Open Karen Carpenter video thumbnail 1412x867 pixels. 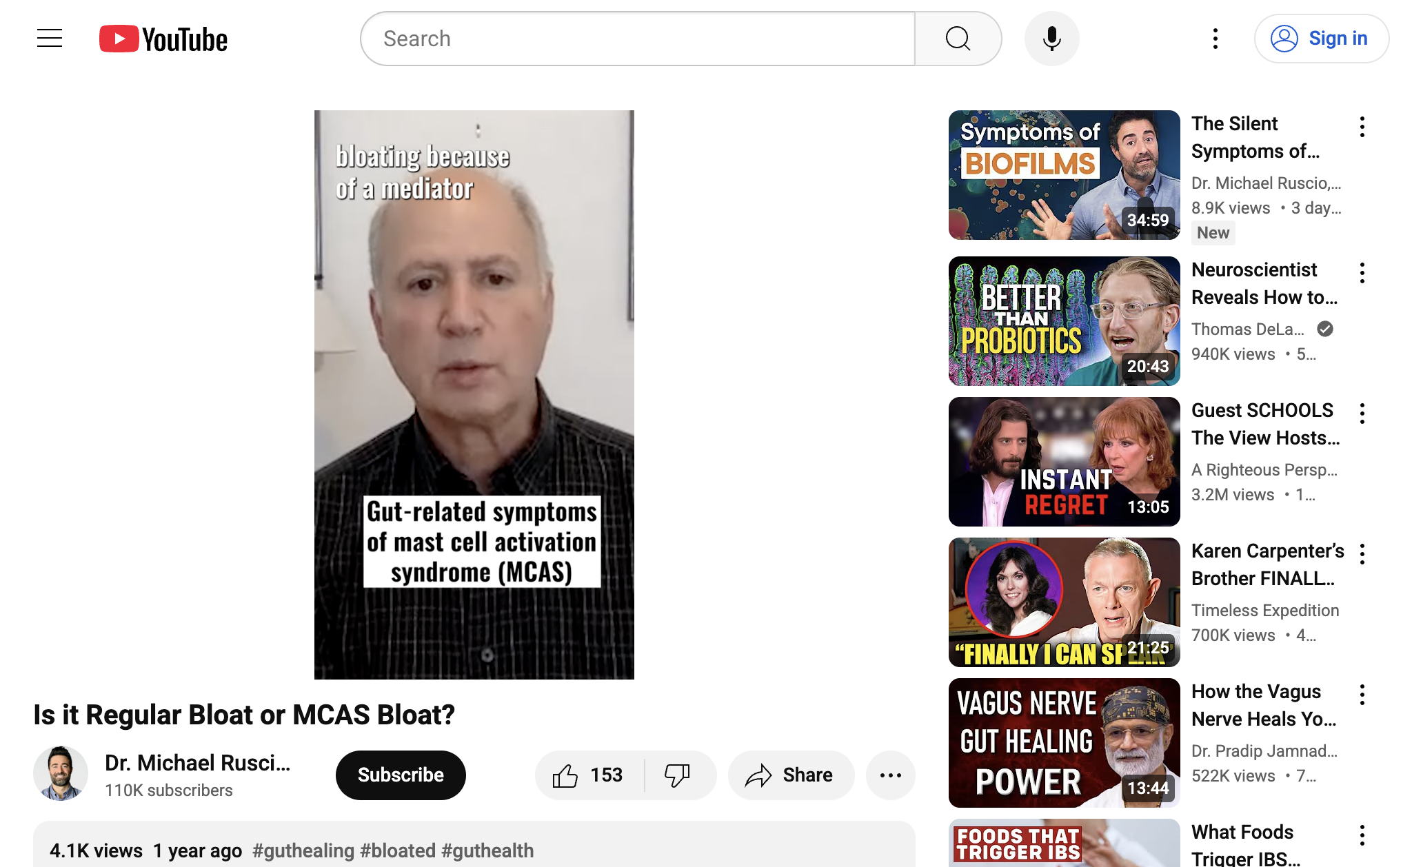1065,602
